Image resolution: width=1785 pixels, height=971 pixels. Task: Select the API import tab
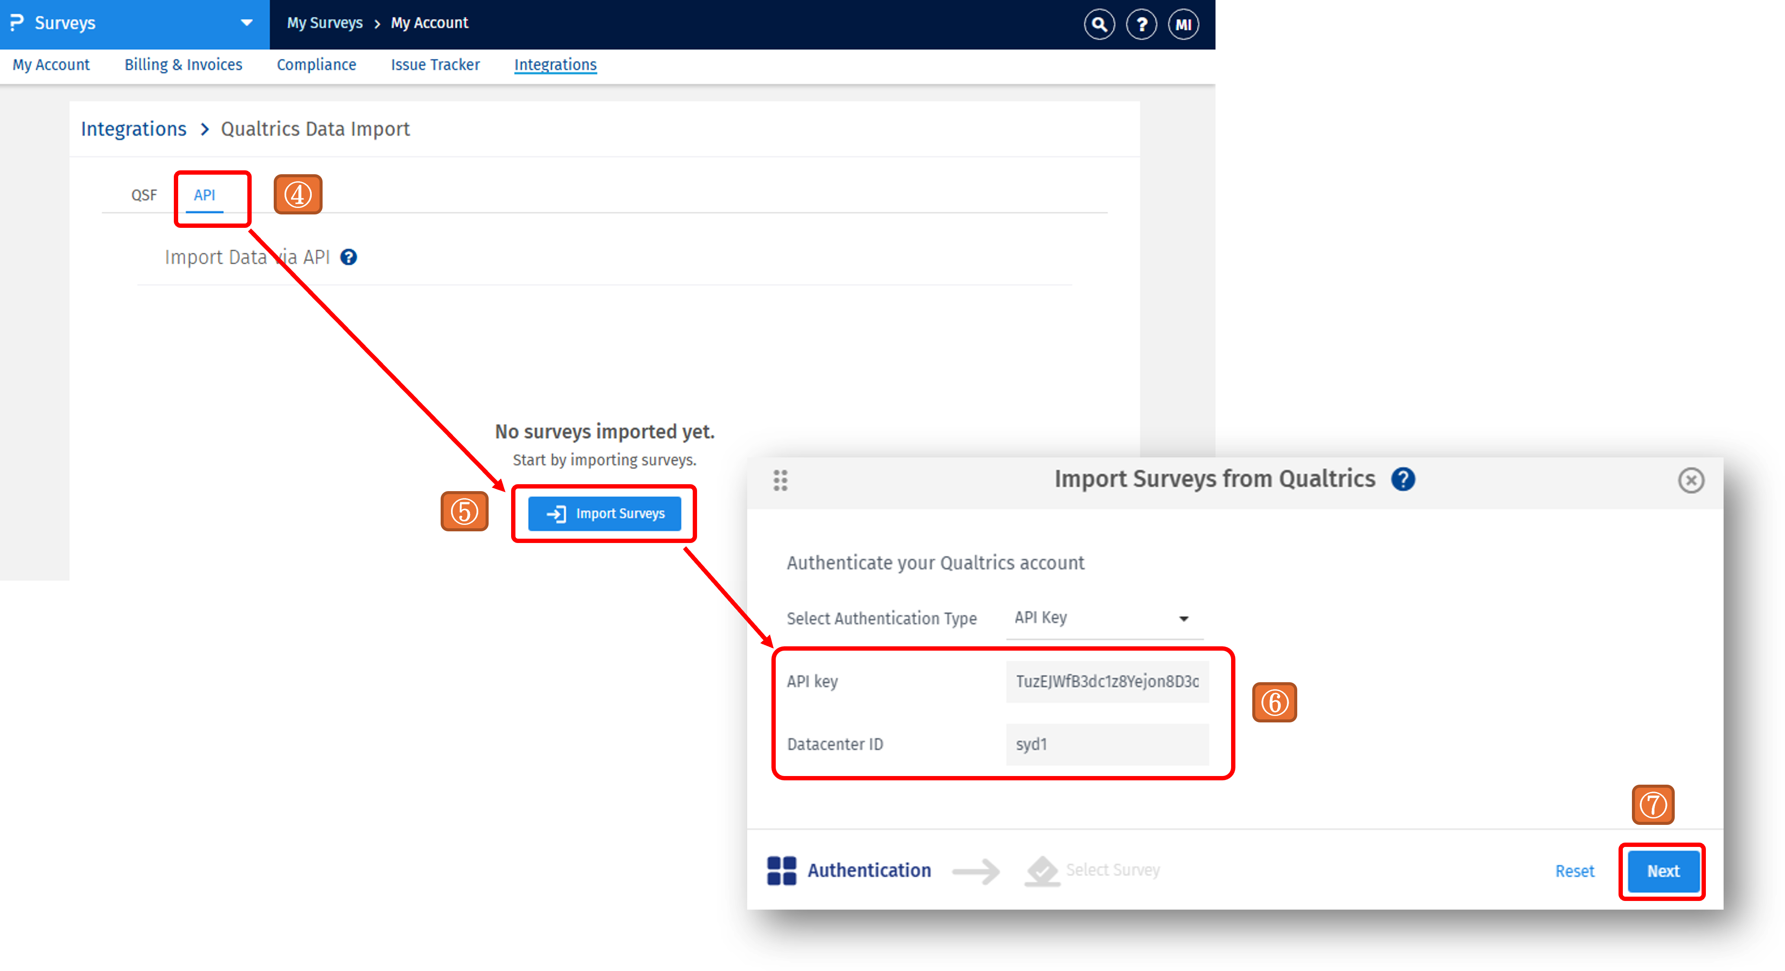[205, 195]
